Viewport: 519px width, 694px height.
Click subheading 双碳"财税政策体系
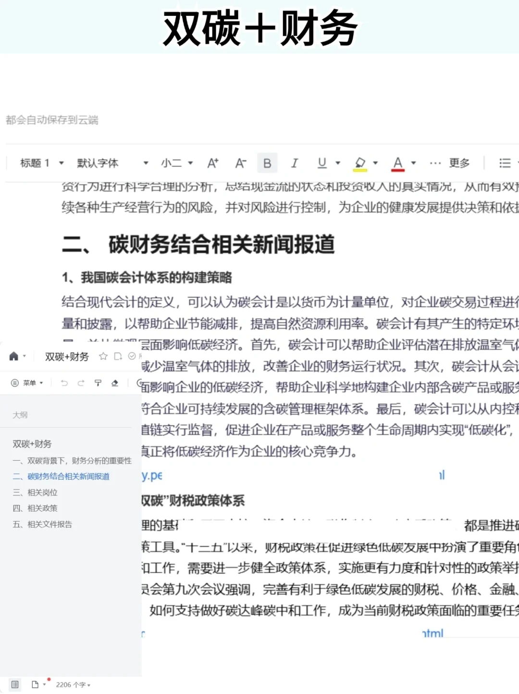[193, 501]
